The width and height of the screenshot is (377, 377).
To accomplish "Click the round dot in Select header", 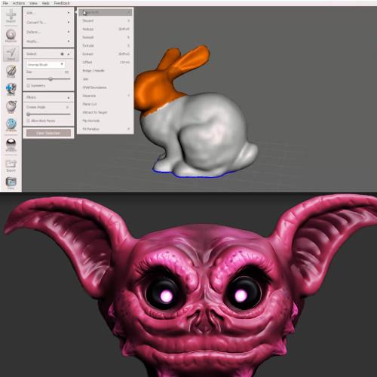I will tap(62, 54).
